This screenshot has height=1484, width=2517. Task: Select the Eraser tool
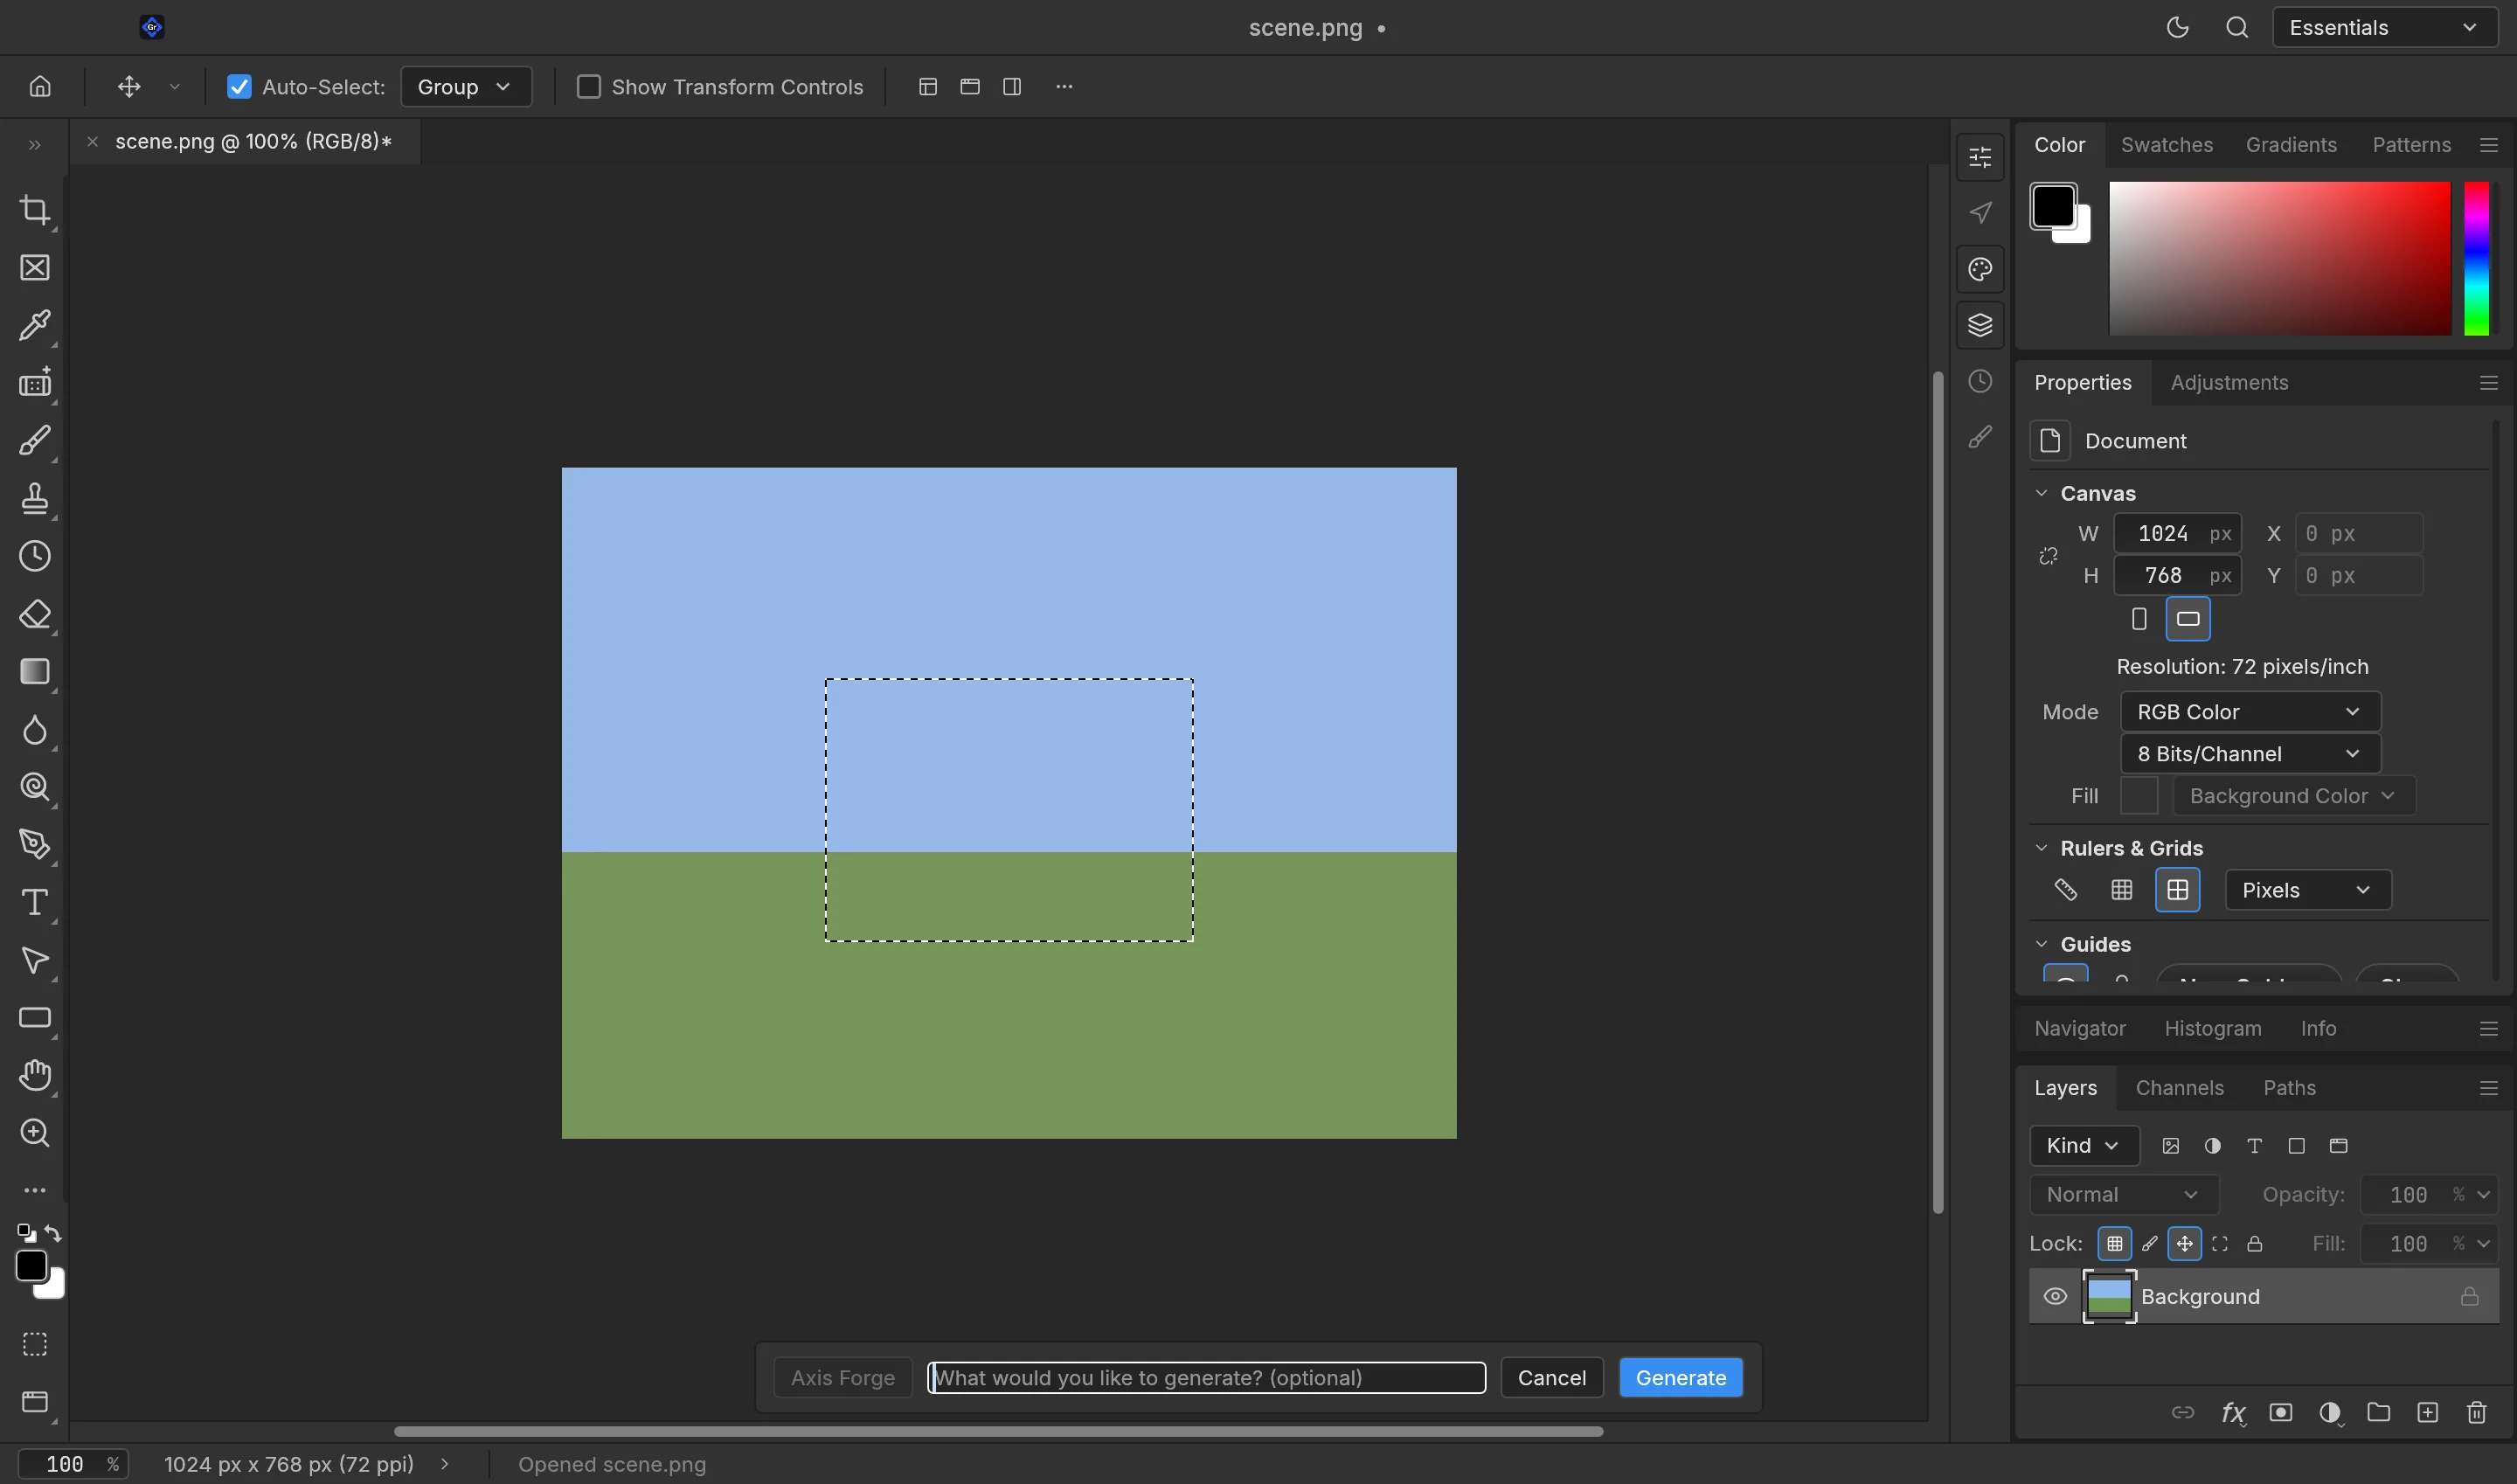point(35,614)
